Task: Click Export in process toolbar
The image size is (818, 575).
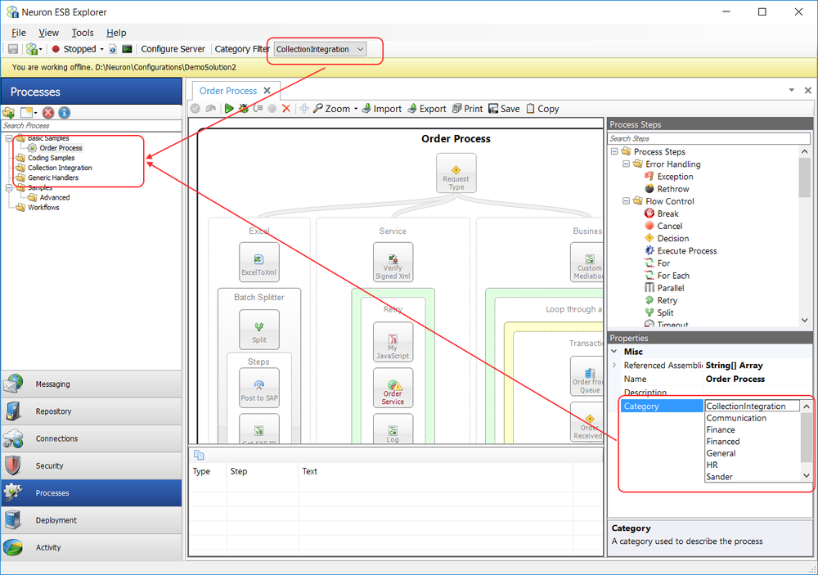Action: (427, 109)
